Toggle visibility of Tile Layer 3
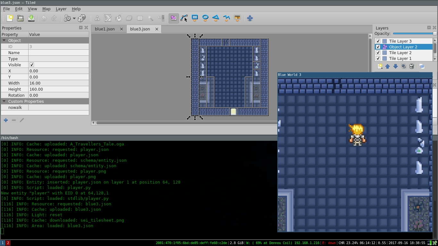 378,41
